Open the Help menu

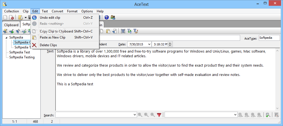point(100,11)
